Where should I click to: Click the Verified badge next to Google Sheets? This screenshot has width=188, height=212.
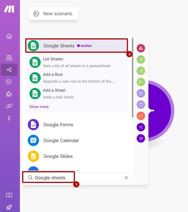[84, 46]
